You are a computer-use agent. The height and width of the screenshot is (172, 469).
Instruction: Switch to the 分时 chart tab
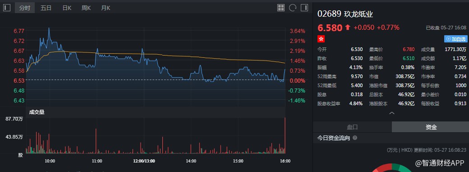click(x=25, y=8)
